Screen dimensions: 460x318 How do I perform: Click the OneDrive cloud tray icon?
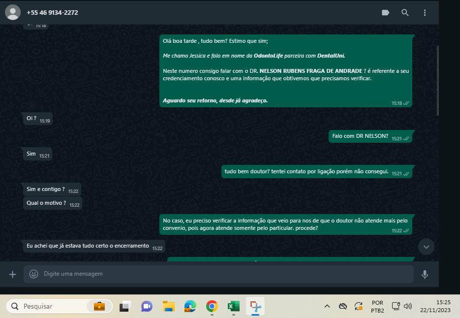click(342, 306)
